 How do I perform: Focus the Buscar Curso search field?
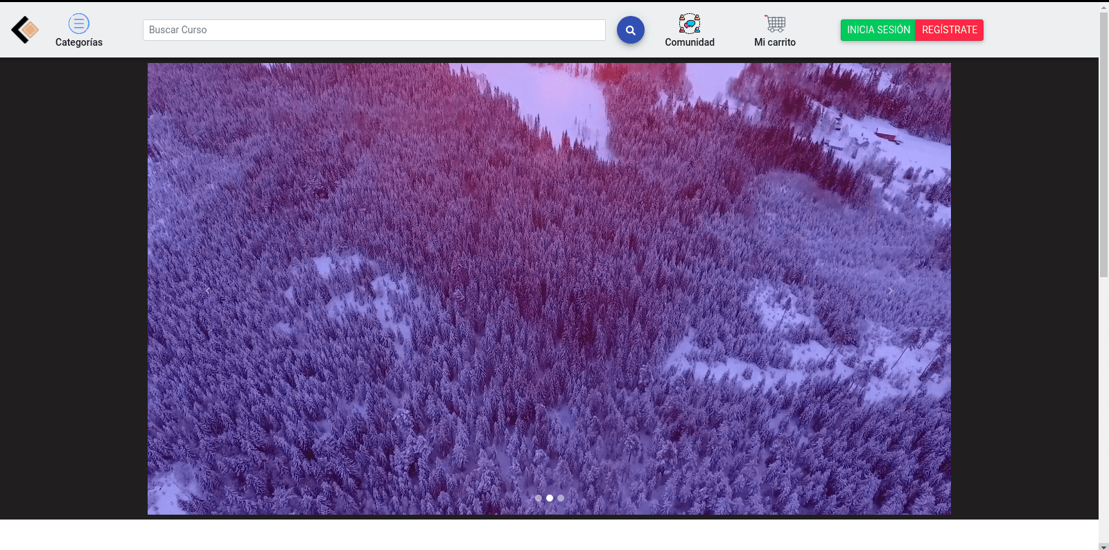tap(374, 30)
